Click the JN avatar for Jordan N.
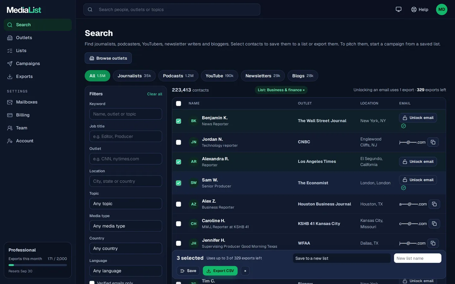This screenshot has width=455, height=284. point(194,142)
